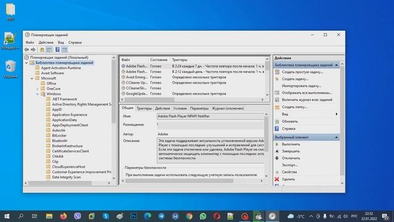Click the Создать простую задачу icon
Screen dimensions: 394x222
click(277, 72)
